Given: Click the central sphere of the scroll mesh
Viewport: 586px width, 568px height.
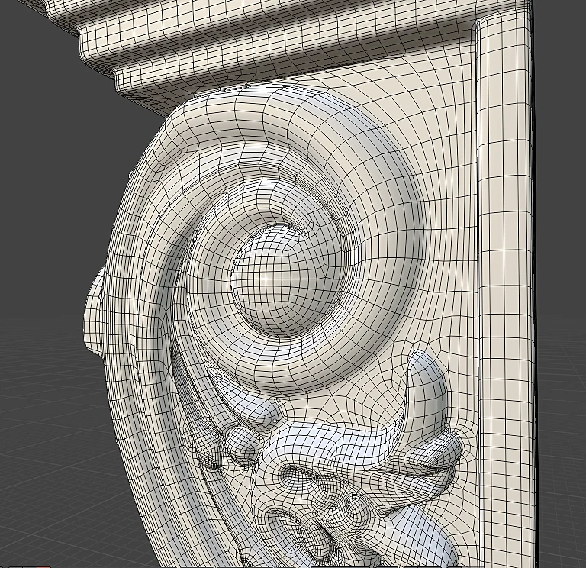Looking at the screenshot, I should click(286, 281).
